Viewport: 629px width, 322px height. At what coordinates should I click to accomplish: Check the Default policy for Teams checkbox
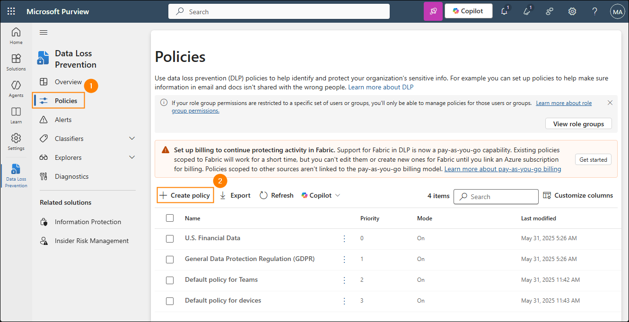click(x=170, y=280)
